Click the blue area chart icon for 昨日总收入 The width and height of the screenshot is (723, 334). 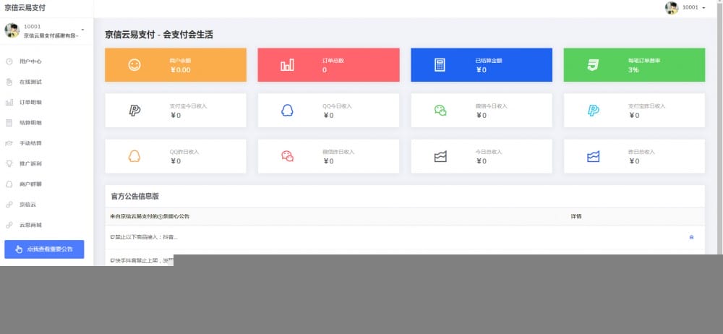(x=594, y=156)
